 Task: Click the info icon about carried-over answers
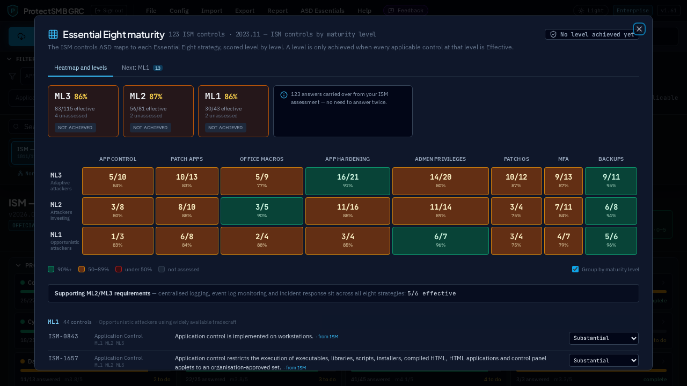pyautogui.click(x=284, y=95)
